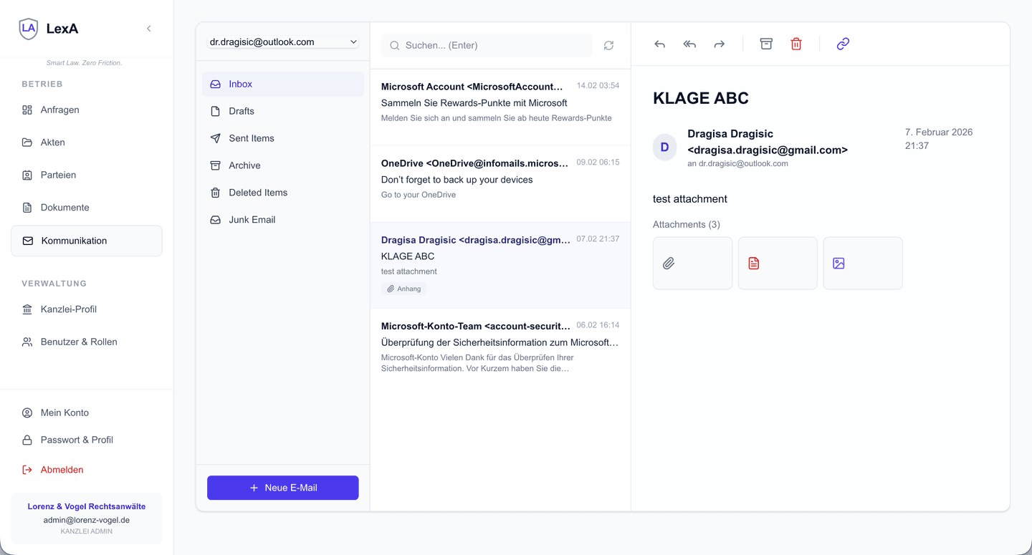
Task: Click the Suchen search field
Action: click(487, 45)
